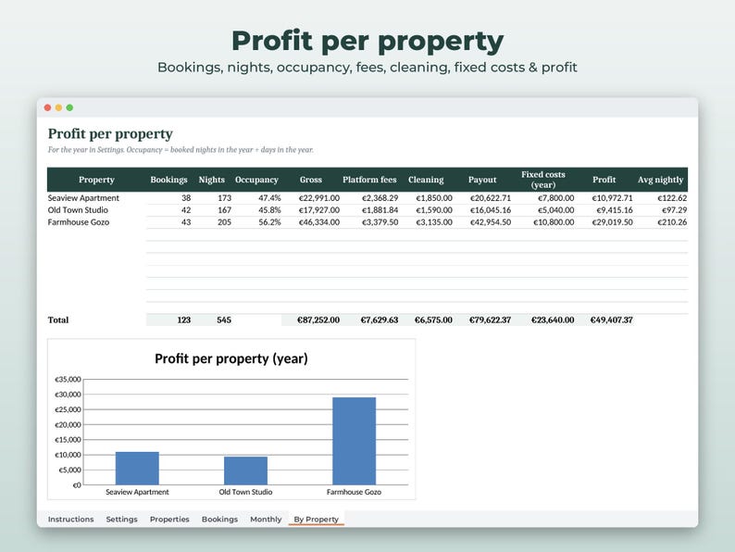The height and width of the screenshot is (552, 735).
Task: Click profit cell €10,972.71
Action: coord(612,198)
